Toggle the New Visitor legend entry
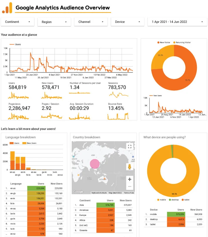This screenshot has width=208, height=237. click(164, 43)
